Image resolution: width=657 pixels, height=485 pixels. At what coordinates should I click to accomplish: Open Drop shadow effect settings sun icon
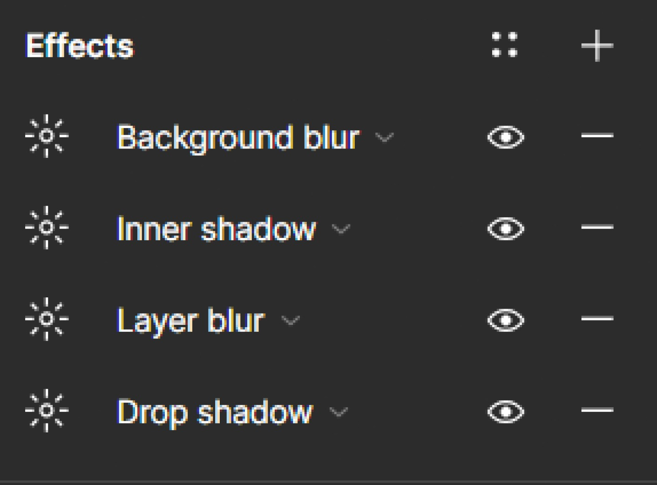click(47, 411)
